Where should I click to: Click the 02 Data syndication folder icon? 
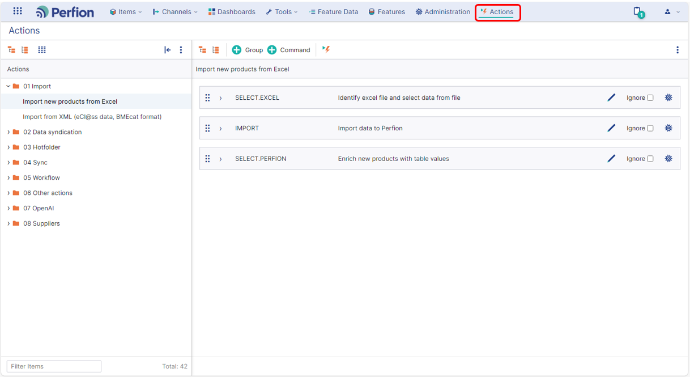[x=16, y=132]
